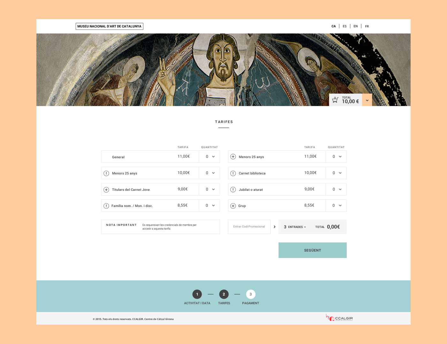Image resolution: width=447 pixels, height=344 pixels.
Task: Click the 10,00 € cart total amount
Action: [x=350, y=102]
